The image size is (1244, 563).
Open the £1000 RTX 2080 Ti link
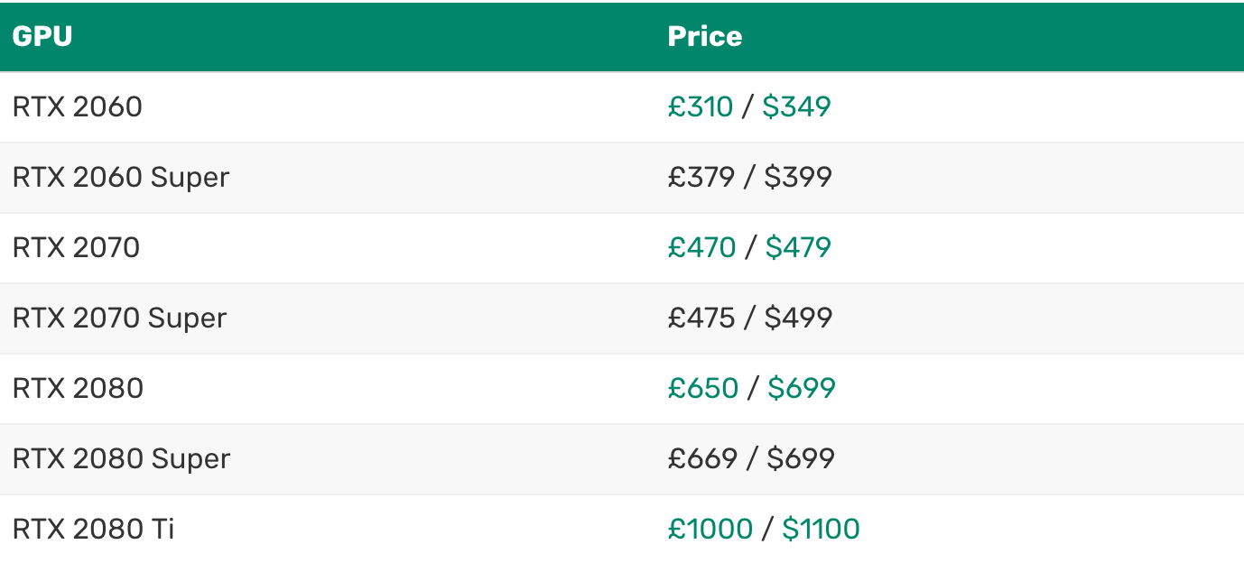(710, 530)
